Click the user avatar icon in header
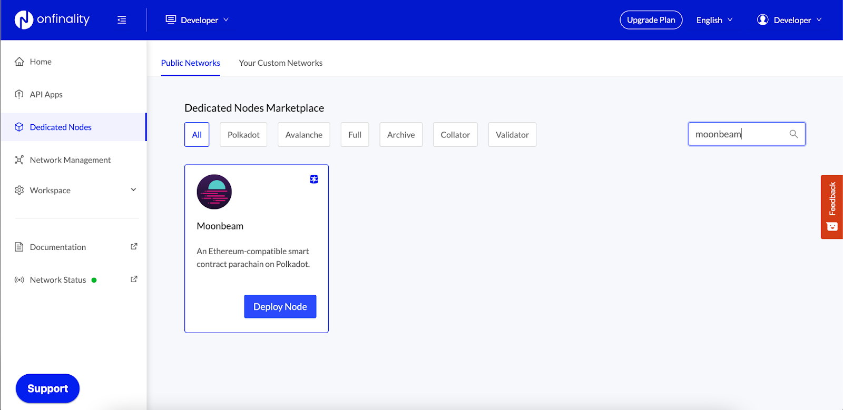 762,20
